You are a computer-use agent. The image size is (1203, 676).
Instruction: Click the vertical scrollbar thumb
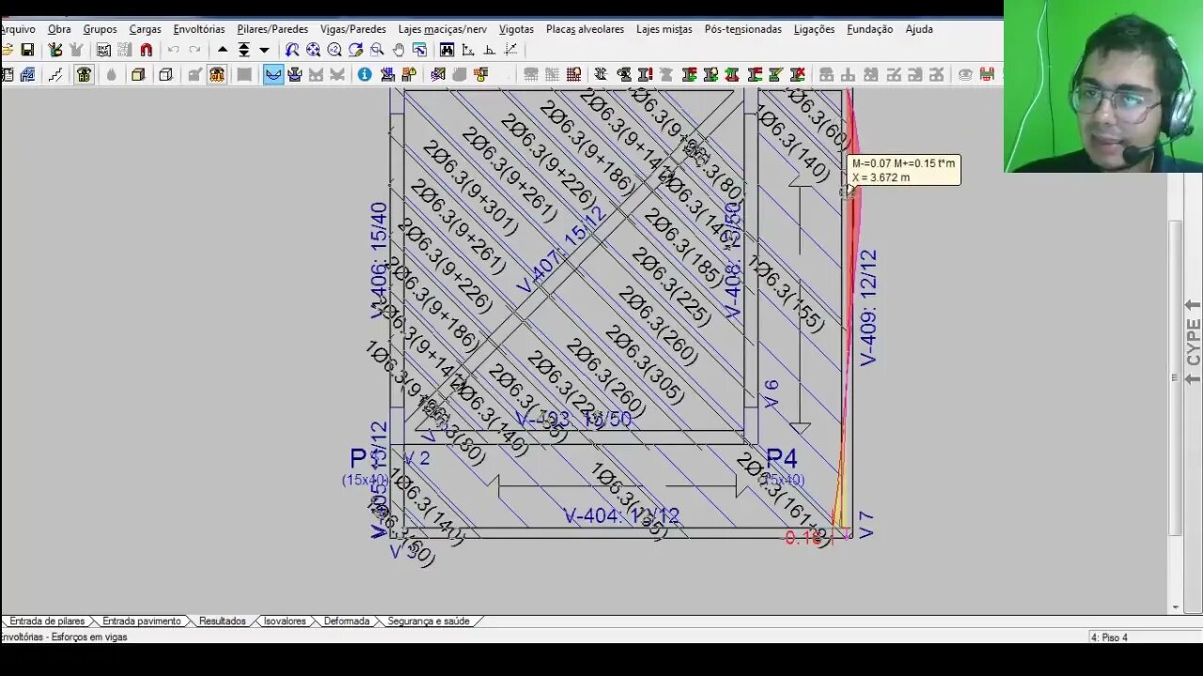tap(1175, 376)
